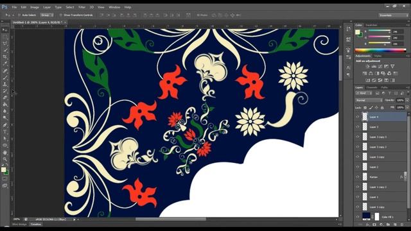Select the Horizontal Type tool
The height and width of the screenshot is (231, 411).
tap(5, 132)
